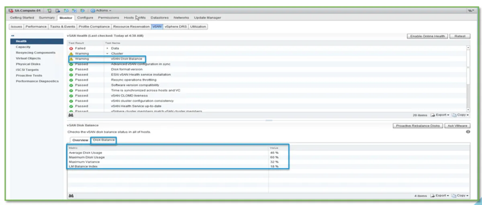Viewport: 482px width, 205px height.
Task: Select the Issues sub-tab
Action: pos(16,26)
